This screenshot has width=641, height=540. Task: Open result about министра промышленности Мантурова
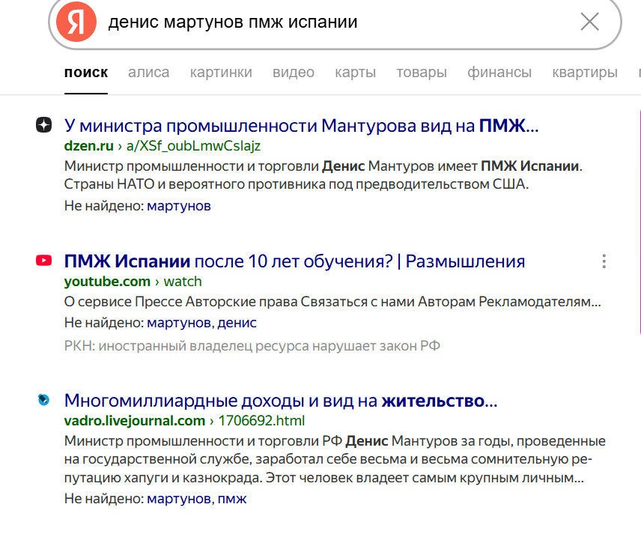(x=301, y=126)
